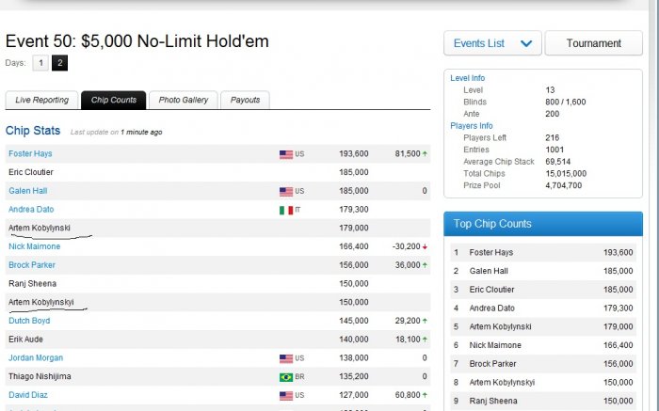Click US flag icon beside Foster Hays
The height and width of the screenshot is (411, 659).
pyautogui.click(x=286, y=153)
